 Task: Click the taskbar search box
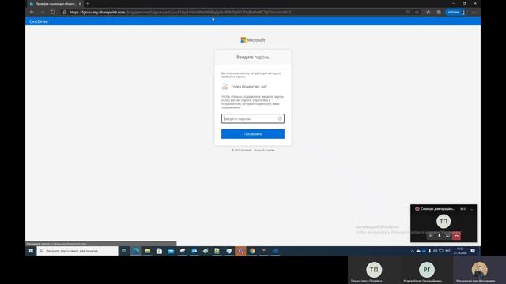pyautogui.click(x=77, y=251)
